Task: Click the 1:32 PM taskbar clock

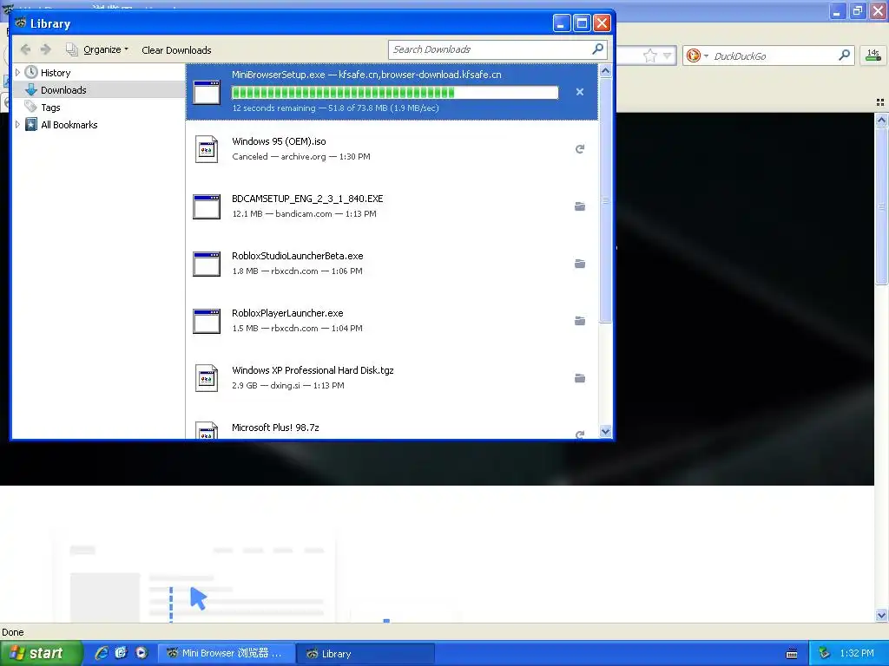Action: pyautogui.click(x=857, y=654)
